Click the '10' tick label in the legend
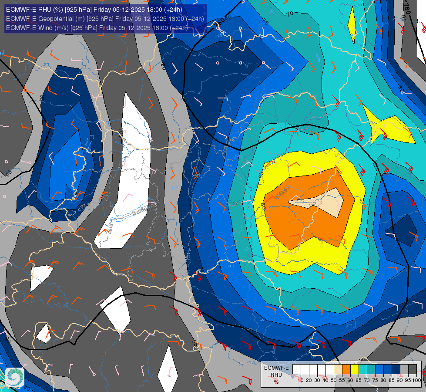The width and height of the screenshot is (426, 392). [301, 380]
